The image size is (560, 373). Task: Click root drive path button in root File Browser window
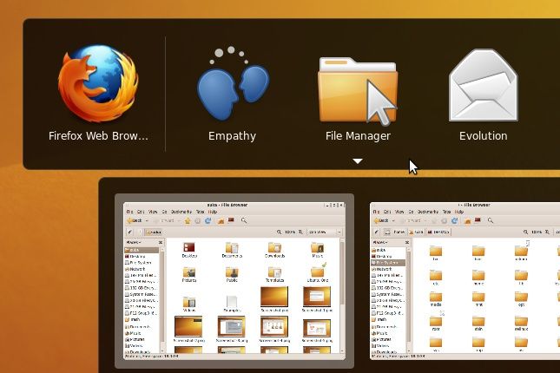[387, 232]
